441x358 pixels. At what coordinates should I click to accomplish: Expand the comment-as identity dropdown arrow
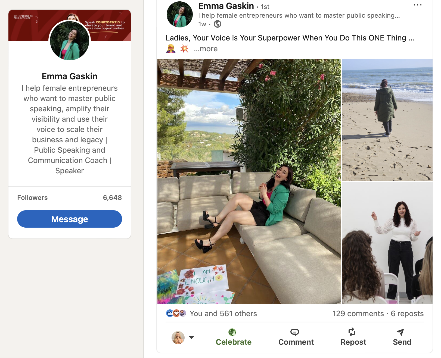coord(191,337)
